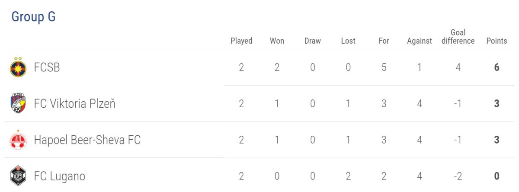Click the Against column header

(420, 41)
